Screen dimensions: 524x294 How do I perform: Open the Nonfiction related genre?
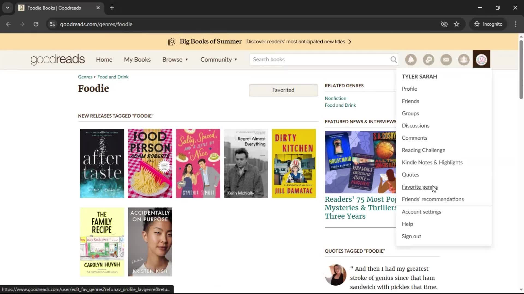pos(335,98)
